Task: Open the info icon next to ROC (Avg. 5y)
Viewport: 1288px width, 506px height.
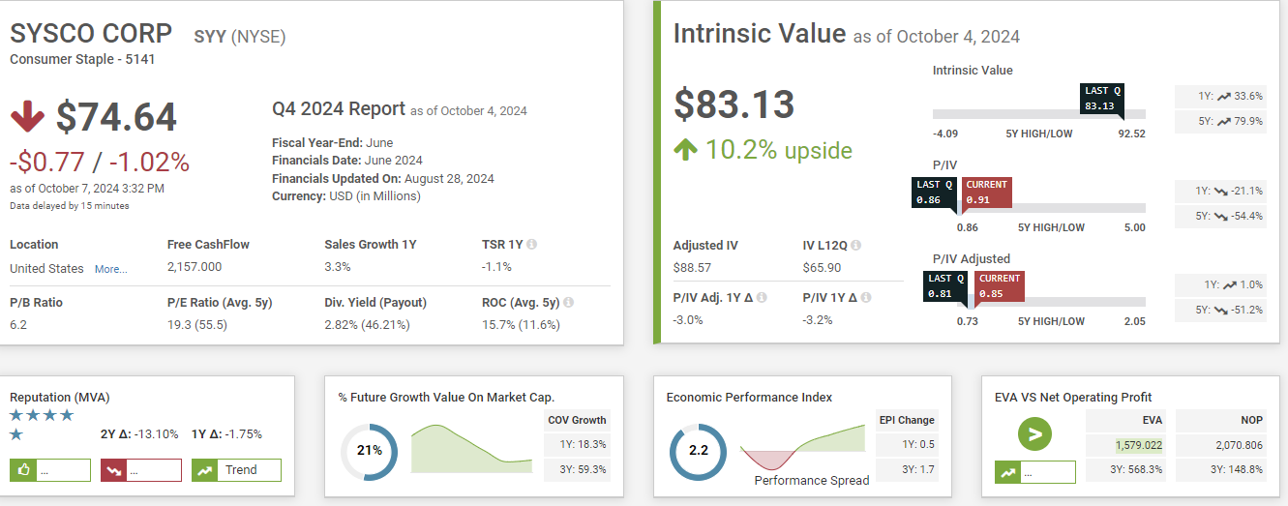Action: pyautogui.click(x=567, y=303)
